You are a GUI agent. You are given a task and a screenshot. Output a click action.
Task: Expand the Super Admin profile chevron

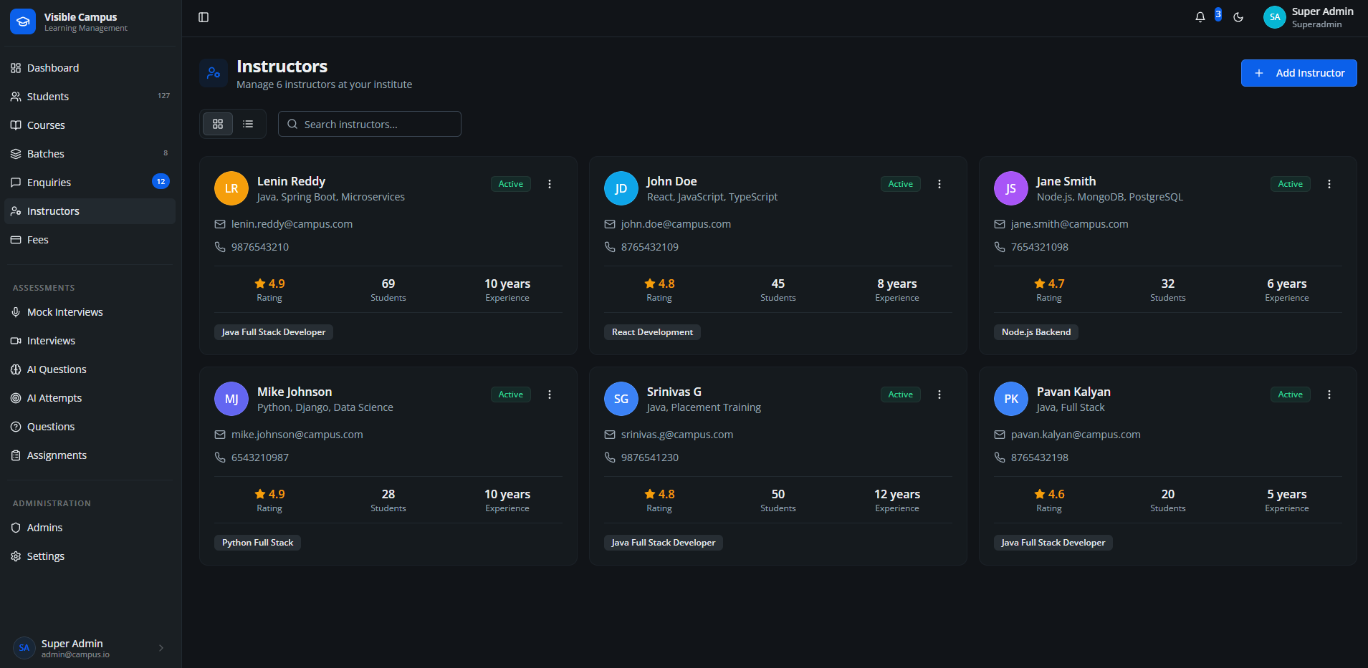(x=161, y=647)
